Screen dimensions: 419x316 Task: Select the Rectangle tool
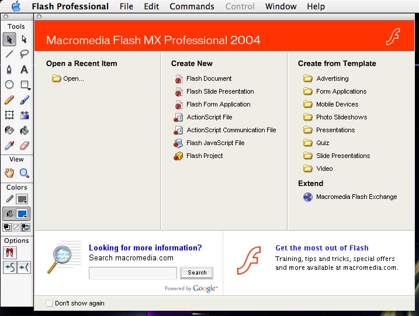tap(25, 84)
